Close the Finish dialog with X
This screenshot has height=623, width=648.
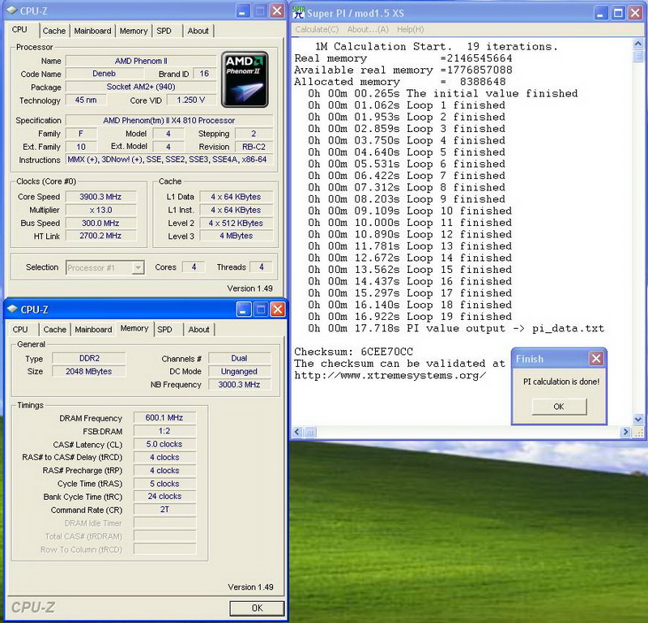pos(595,359)
